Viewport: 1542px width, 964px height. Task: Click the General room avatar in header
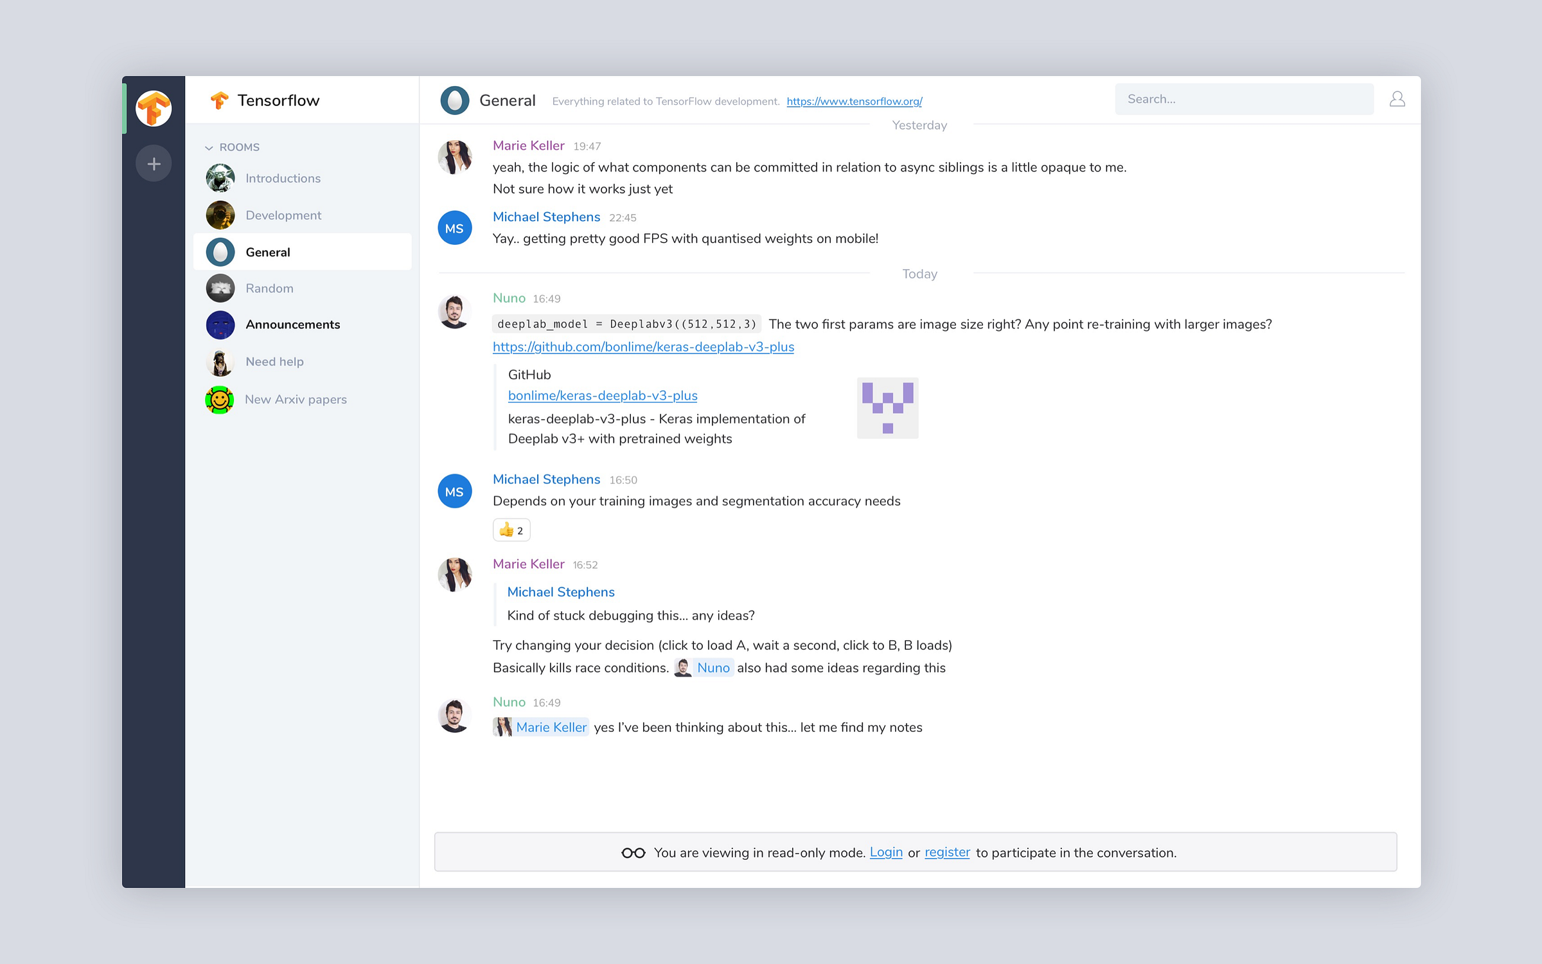click(454, 100)
